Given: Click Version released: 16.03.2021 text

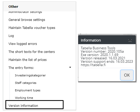Looking at the screenshot, I should pyautogui.click(x=103, y=58).
